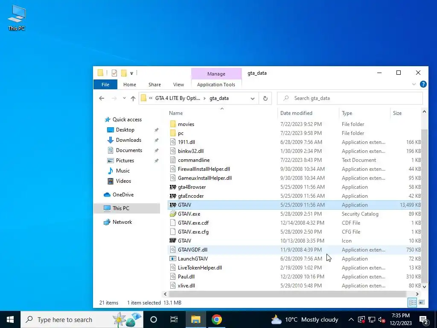The width and height of the screenshot is (437, 328).
Task: Open Pictures in the navigation pane
Action: 125,161
